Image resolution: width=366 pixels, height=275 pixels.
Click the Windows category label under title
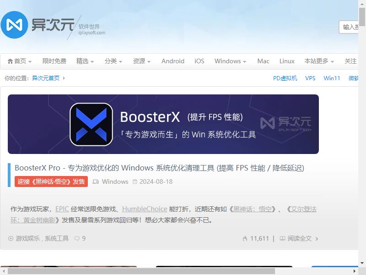115,181
